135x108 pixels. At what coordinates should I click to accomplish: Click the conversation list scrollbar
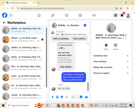pyautogui.click(x=46, y=58)
